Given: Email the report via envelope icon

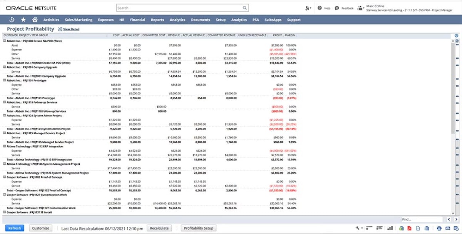Looking at the screenshot, I should click(447, 228).
